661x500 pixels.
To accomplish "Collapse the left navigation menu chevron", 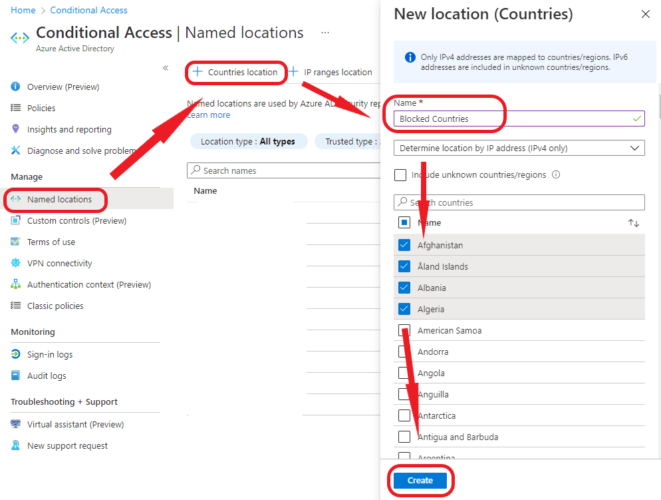I will [166, 68].
